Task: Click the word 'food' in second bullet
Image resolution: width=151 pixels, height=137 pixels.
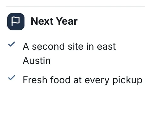Action: [60, 80]
